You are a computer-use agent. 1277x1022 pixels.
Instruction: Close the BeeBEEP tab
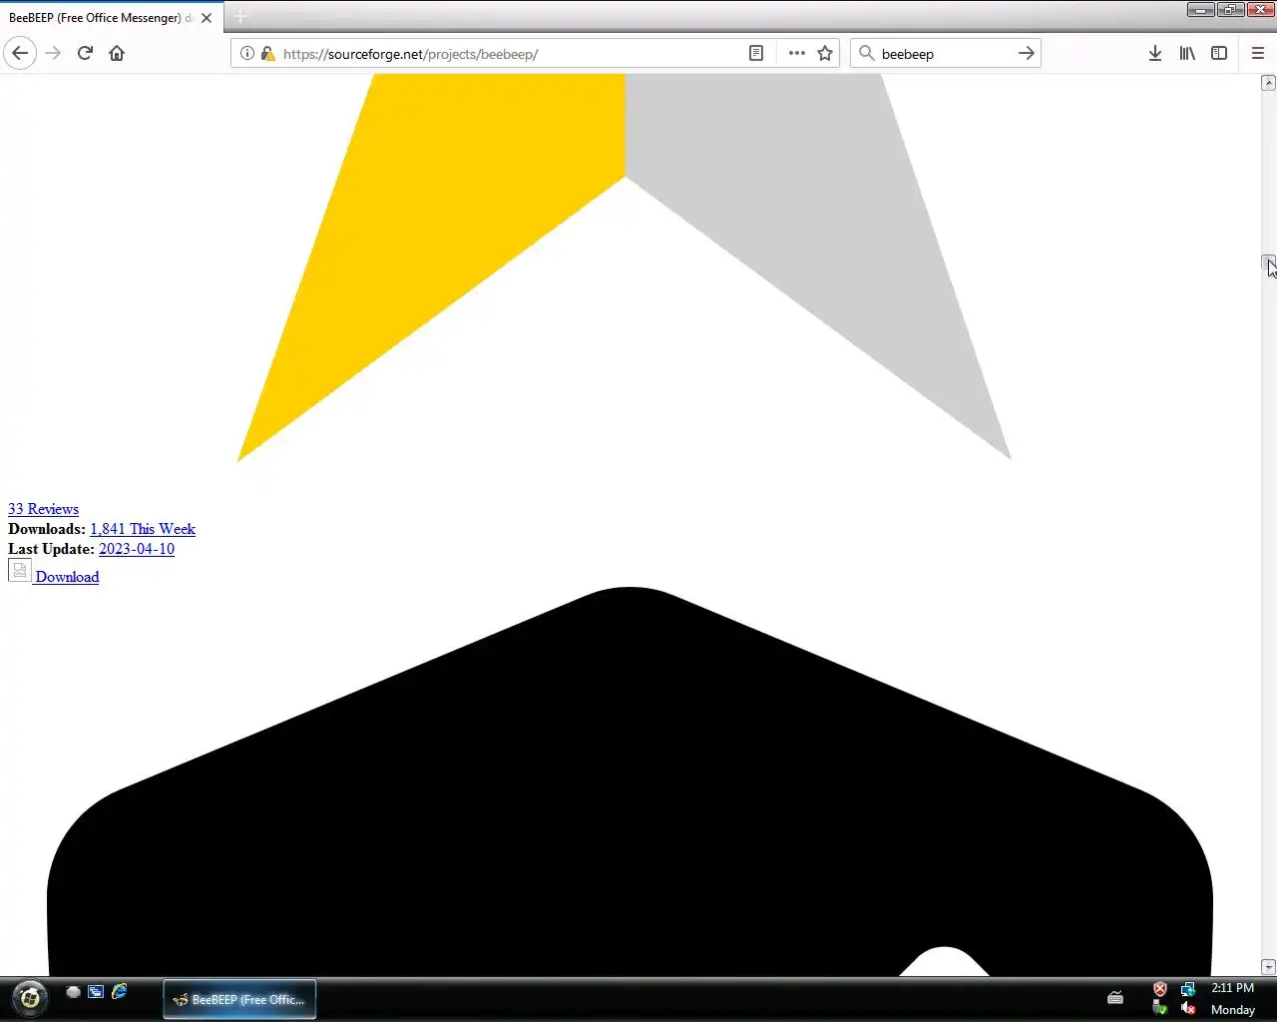pyautogui.click(x=207, y=18)
